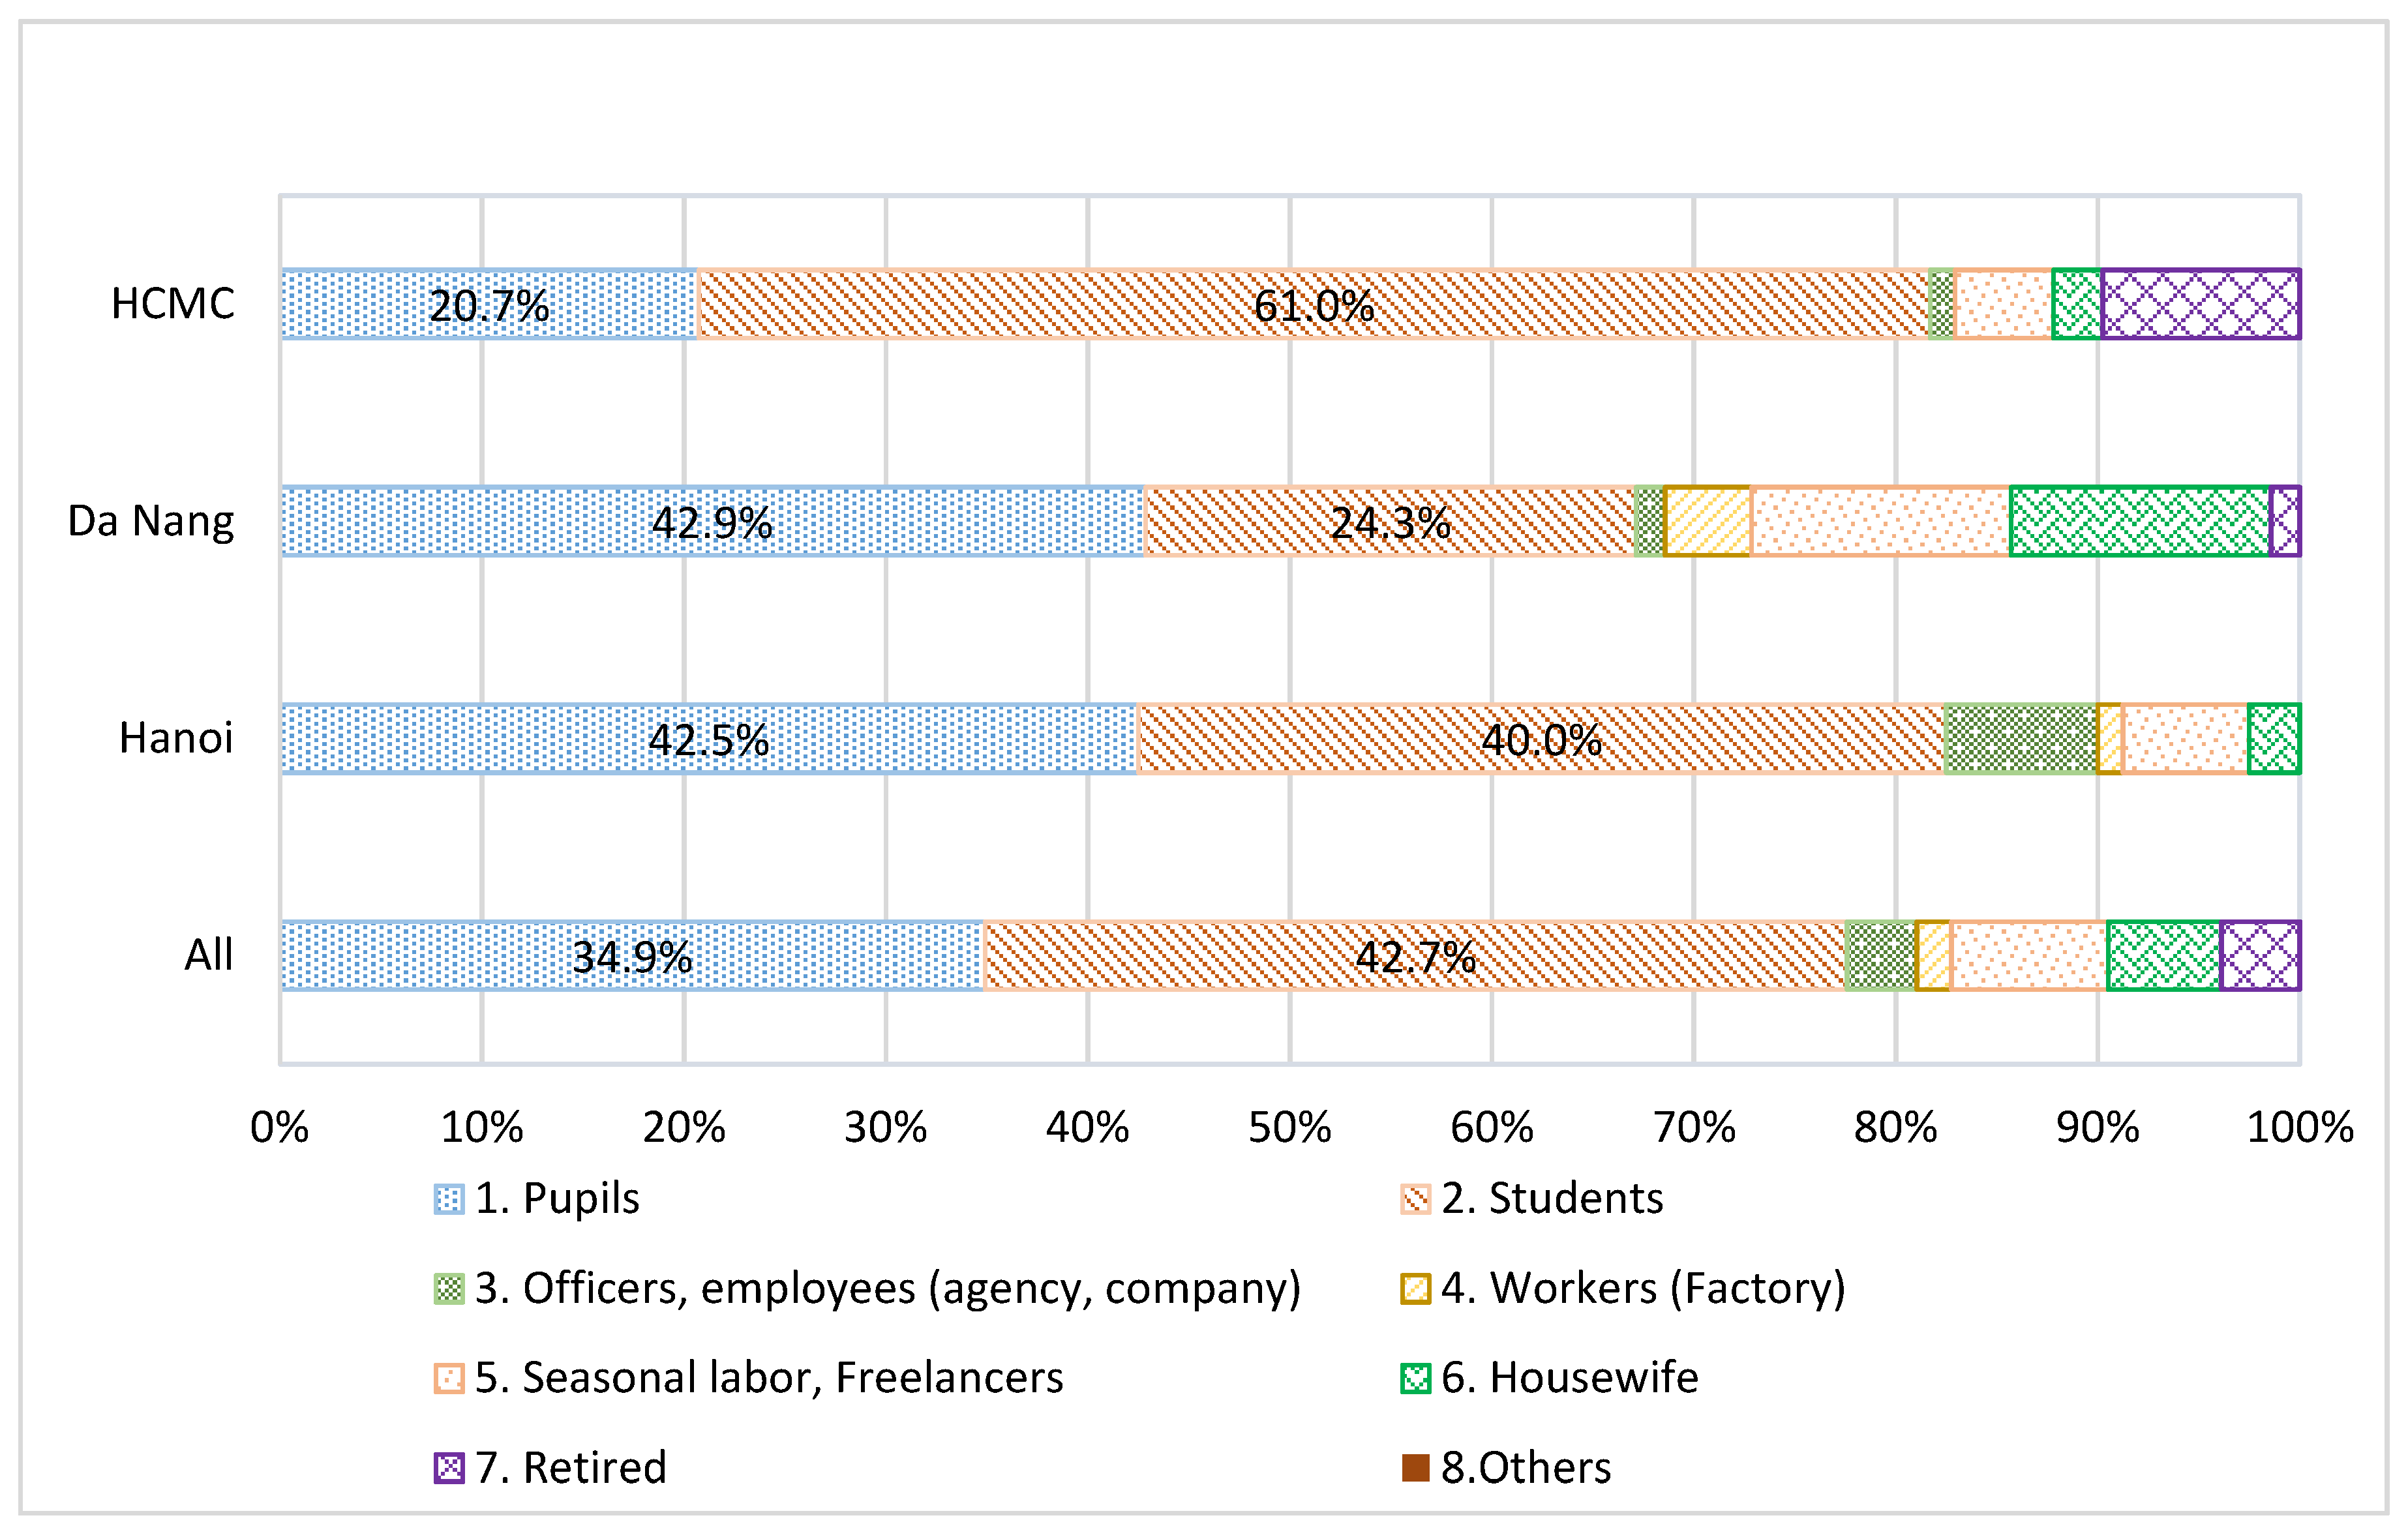Viewport: 2408px width, 1537px height.
Task: Click the Students legend color swatch
Action: (1415, 1199)
